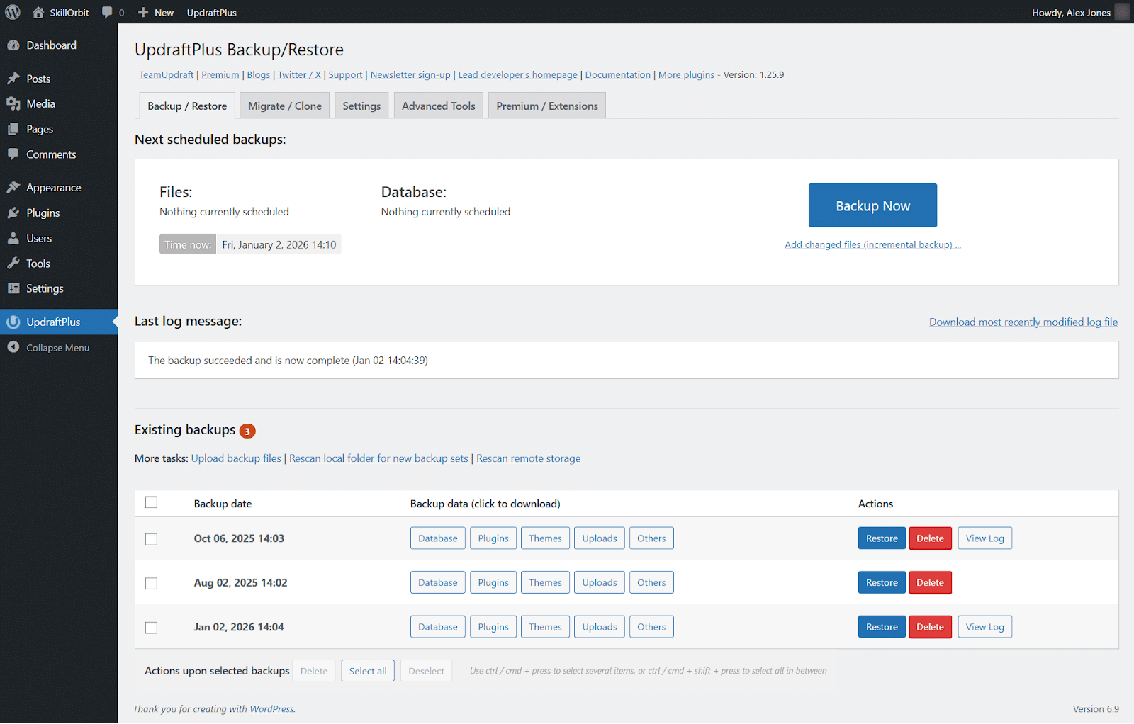This screenshot has width=1134, height=724.
Task: Click the Deselect button
Action: pyautogui.click(x=426, y=671)
